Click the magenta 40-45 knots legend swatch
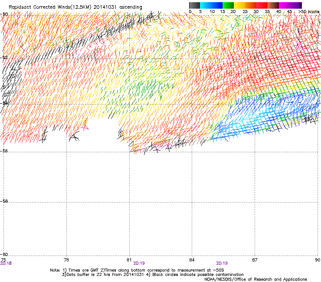Screen dimensions: 321x282 [x=285, y=5]
